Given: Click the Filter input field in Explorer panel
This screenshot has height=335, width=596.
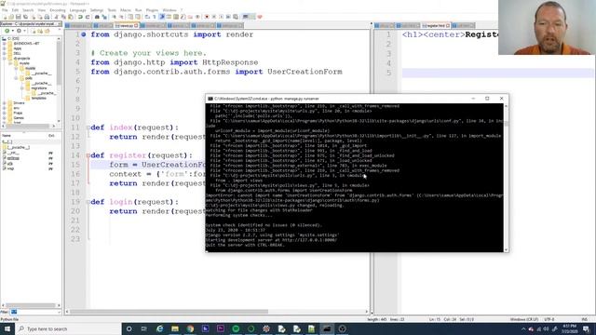Looking at the screenshot, I should coord(34,312).
